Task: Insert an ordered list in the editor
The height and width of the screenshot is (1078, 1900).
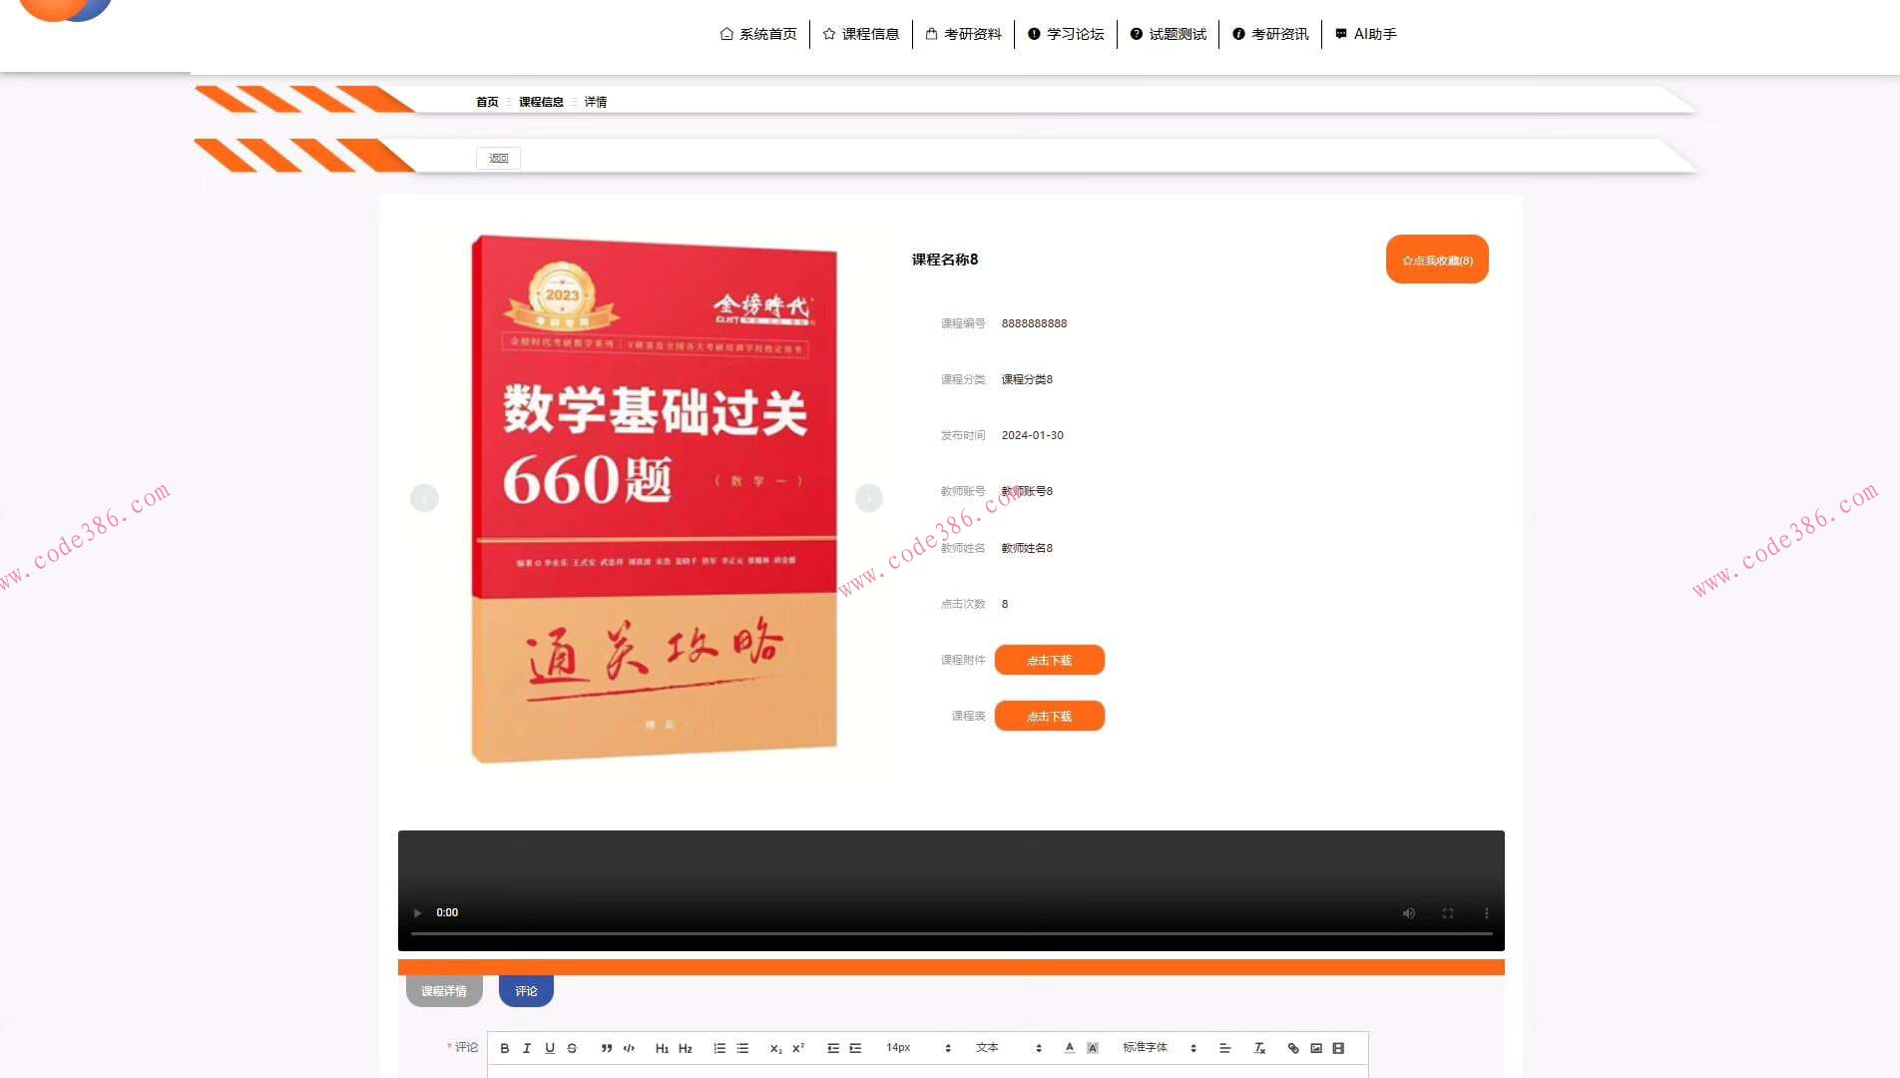Action: pyautogui.click(x=719, y=1047)
